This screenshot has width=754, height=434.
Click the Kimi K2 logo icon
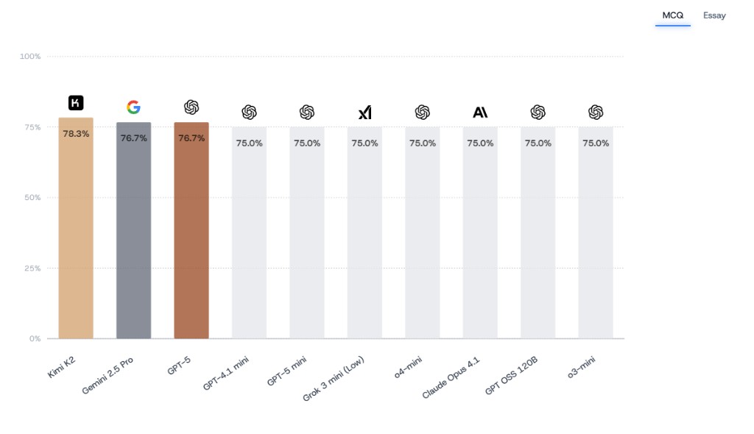click(x=76, y=103)
